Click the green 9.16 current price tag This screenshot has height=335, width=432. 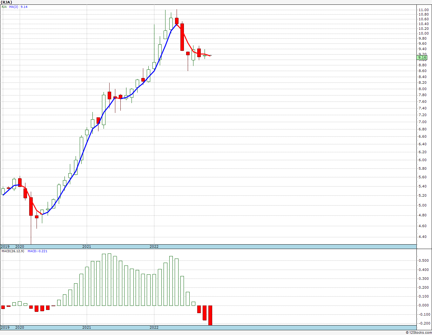tap(422, 57)
